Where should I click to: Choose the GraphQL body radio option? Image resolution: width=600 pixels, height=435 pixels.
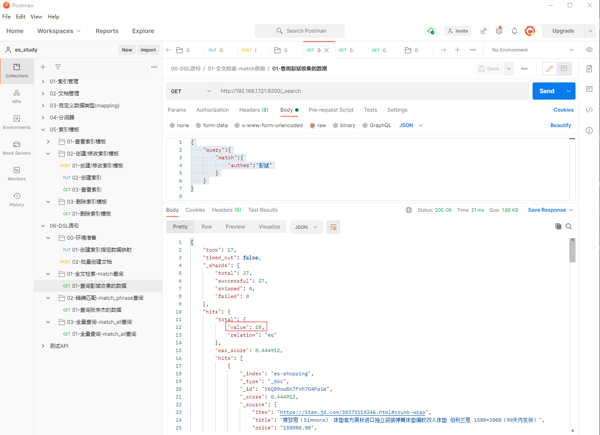click(365, 125)
